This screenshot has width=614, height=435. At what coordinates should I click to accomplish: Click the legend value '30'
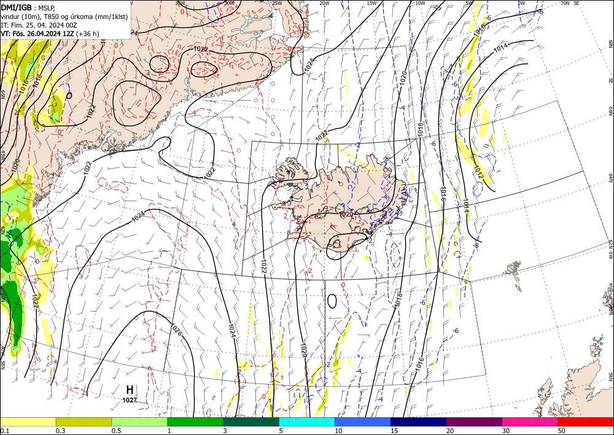point(505,431)
